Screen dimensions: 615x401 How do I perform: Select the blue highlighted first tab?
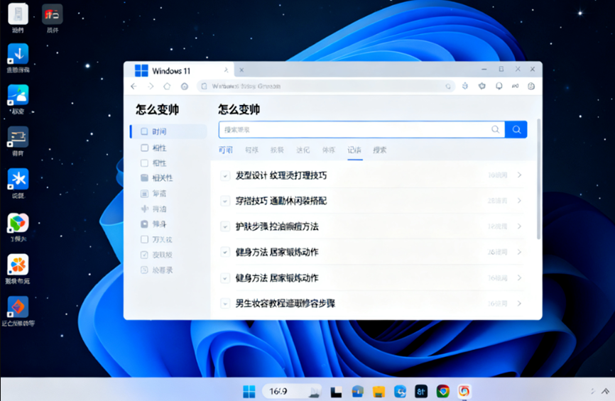tap(226, 150)
